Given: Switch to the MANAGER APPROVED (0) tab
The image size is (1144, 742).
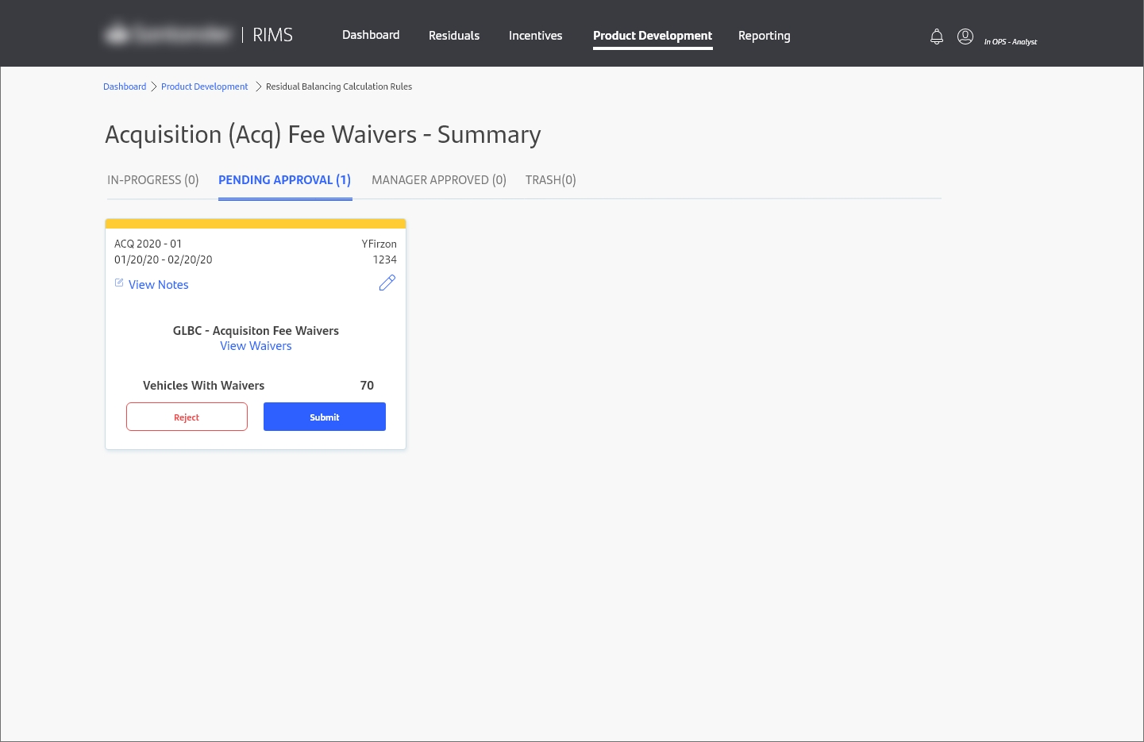Looking at the screenshot, I should tap(438, 180).
